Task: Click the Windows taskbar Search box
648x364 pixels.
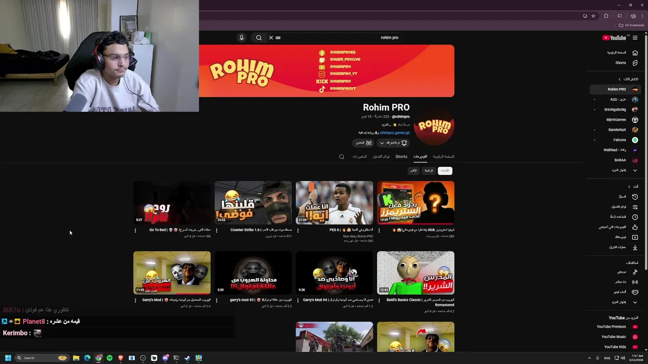Action: (x=42, y=358)
